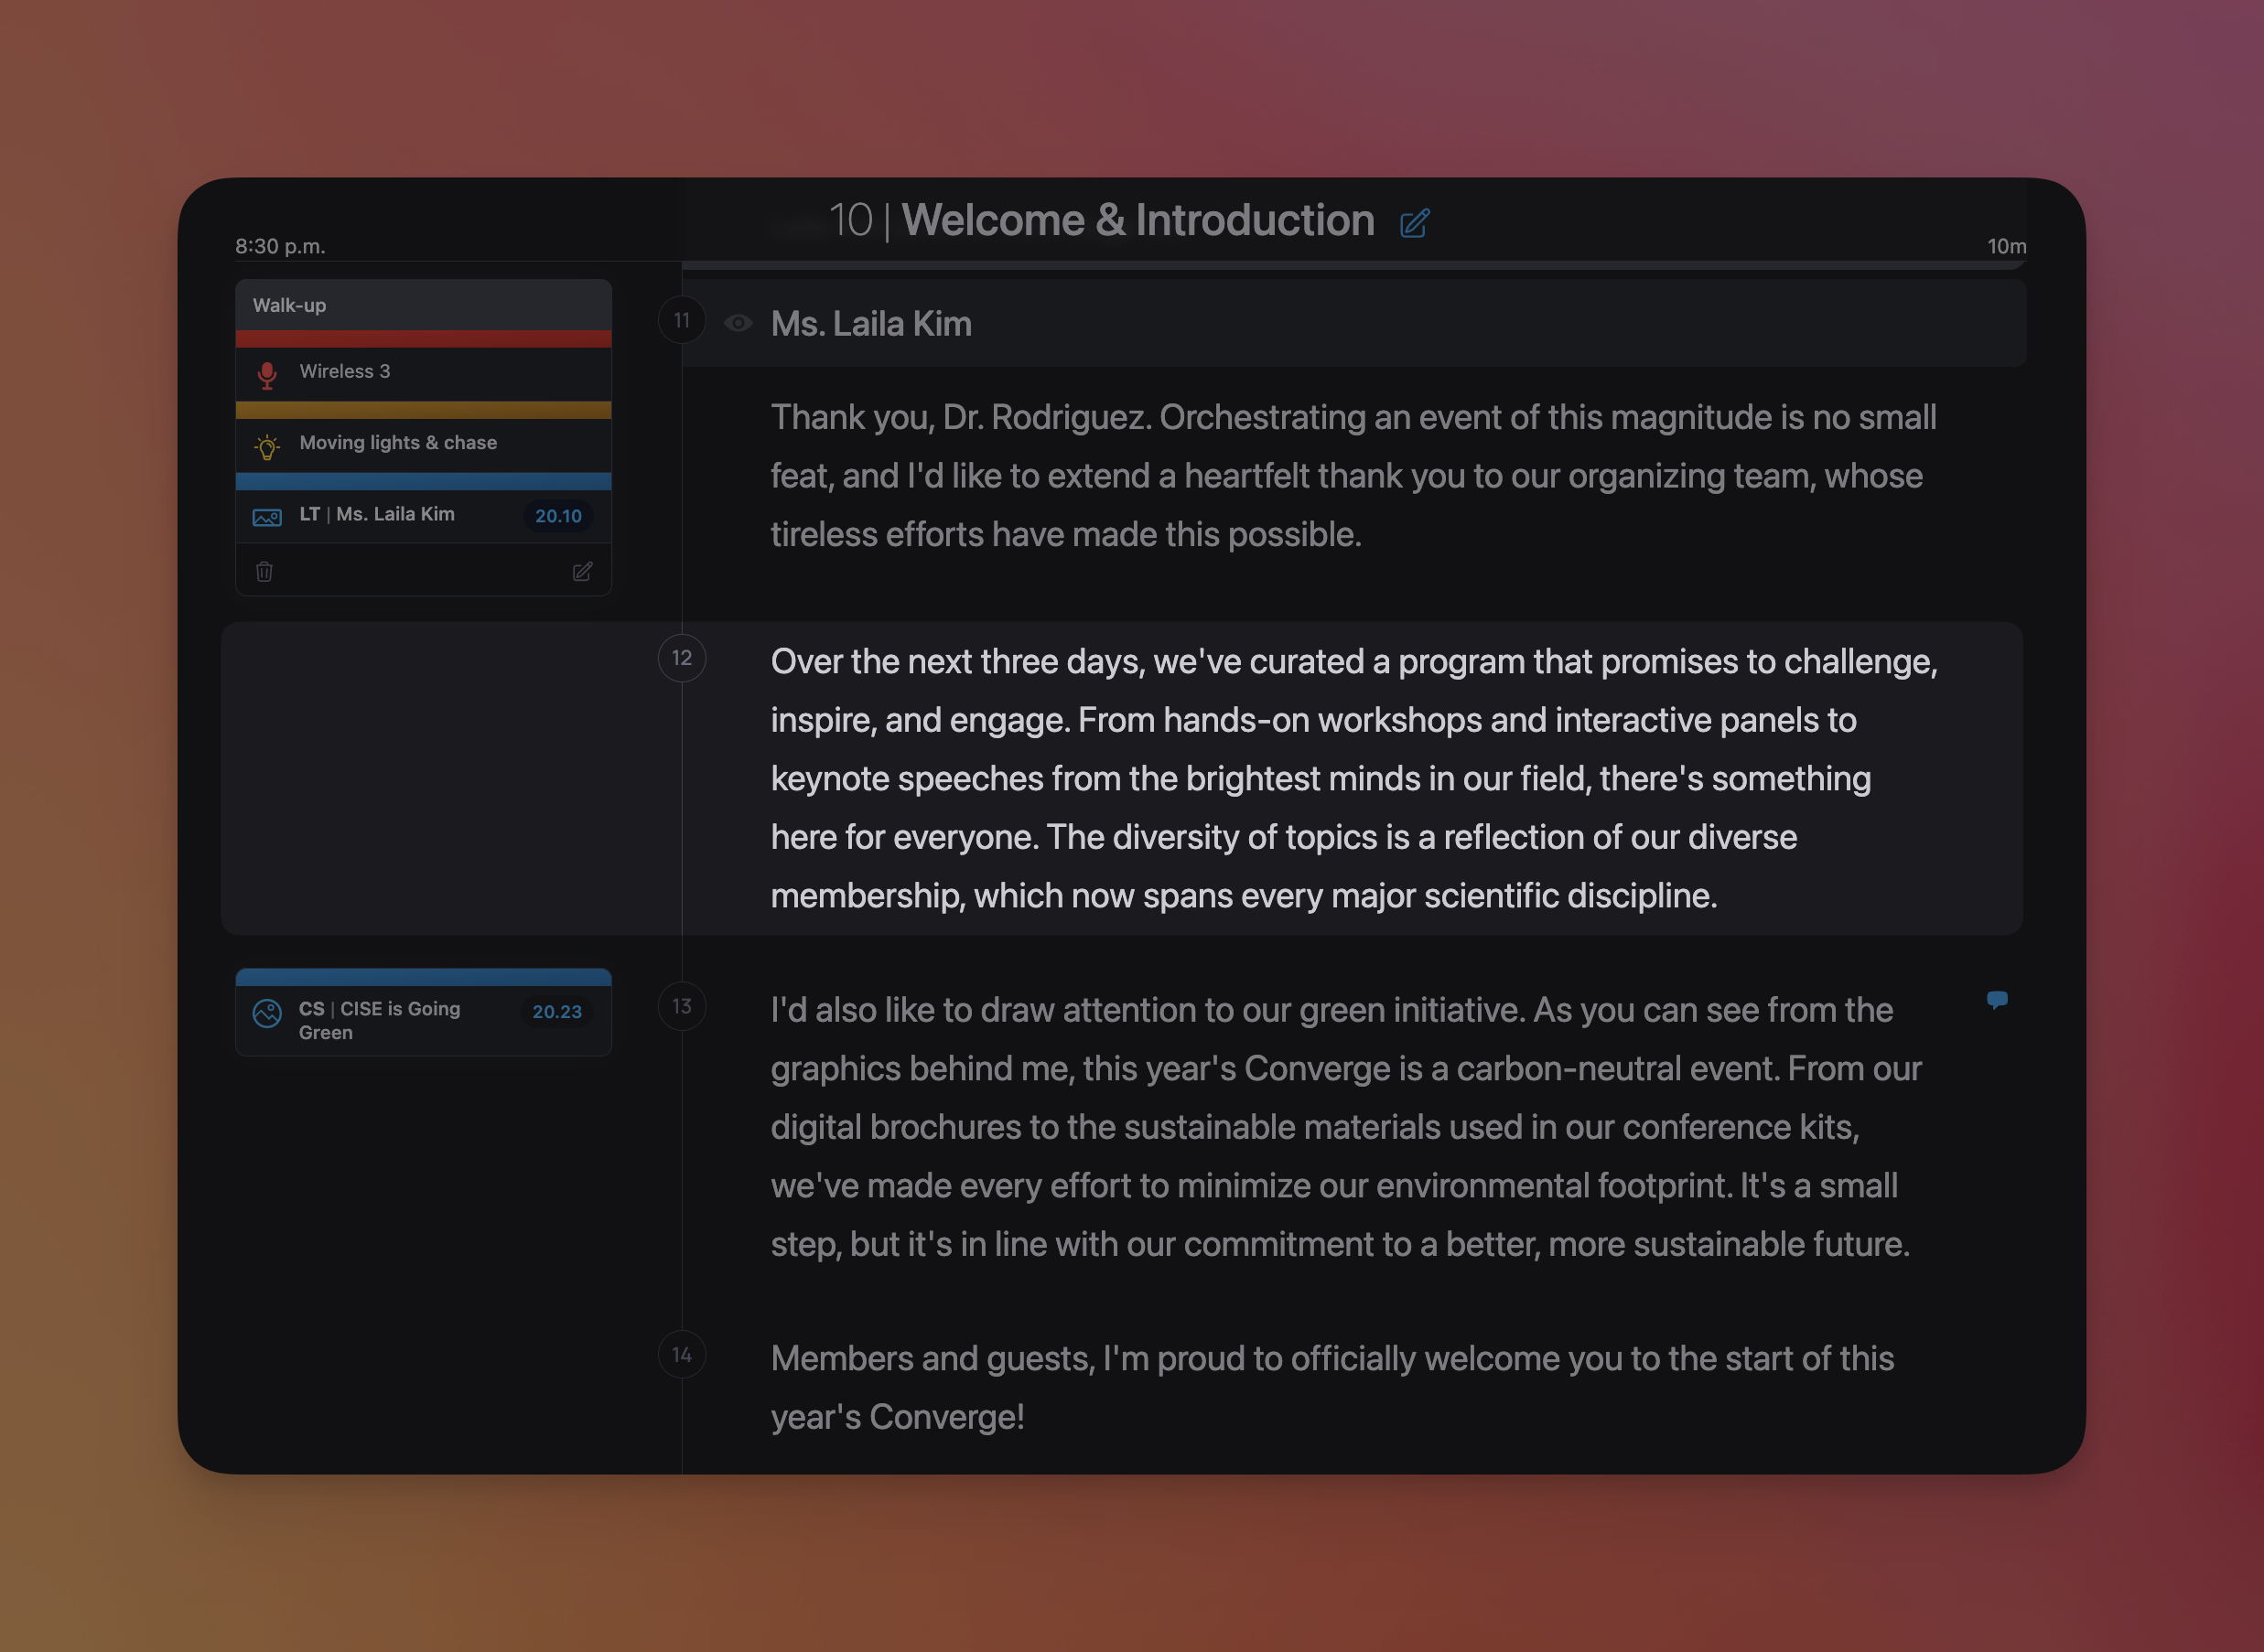Select line marker 14
Screen dimensions: 2264x1652
681,1355
